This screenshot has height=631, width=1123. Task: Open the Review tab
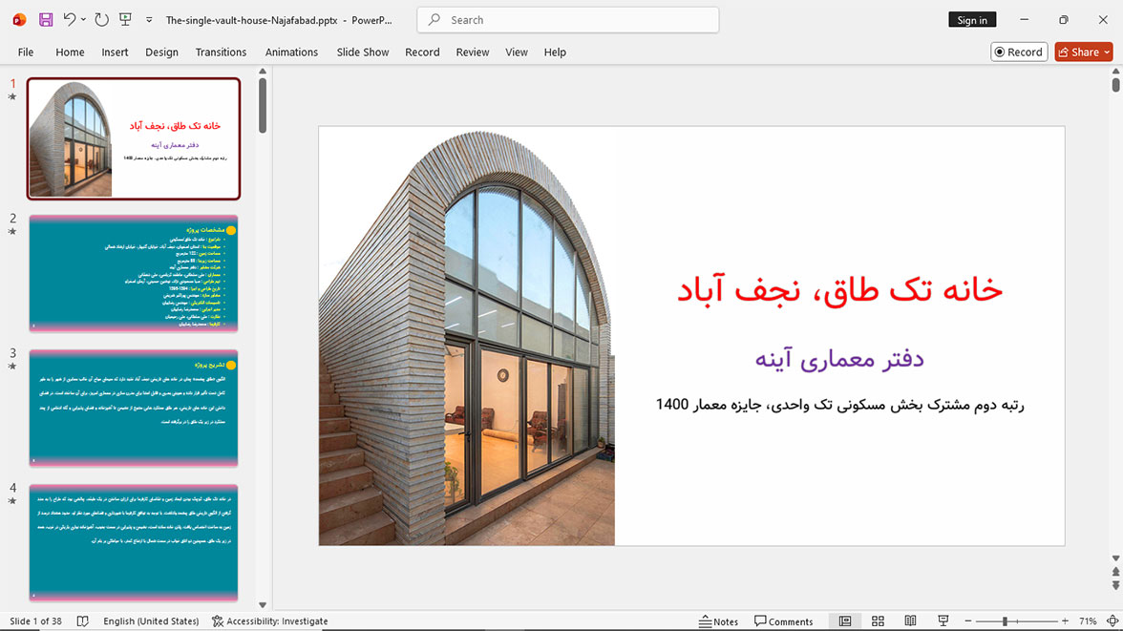pyautogui.click(x=473, y=53)
